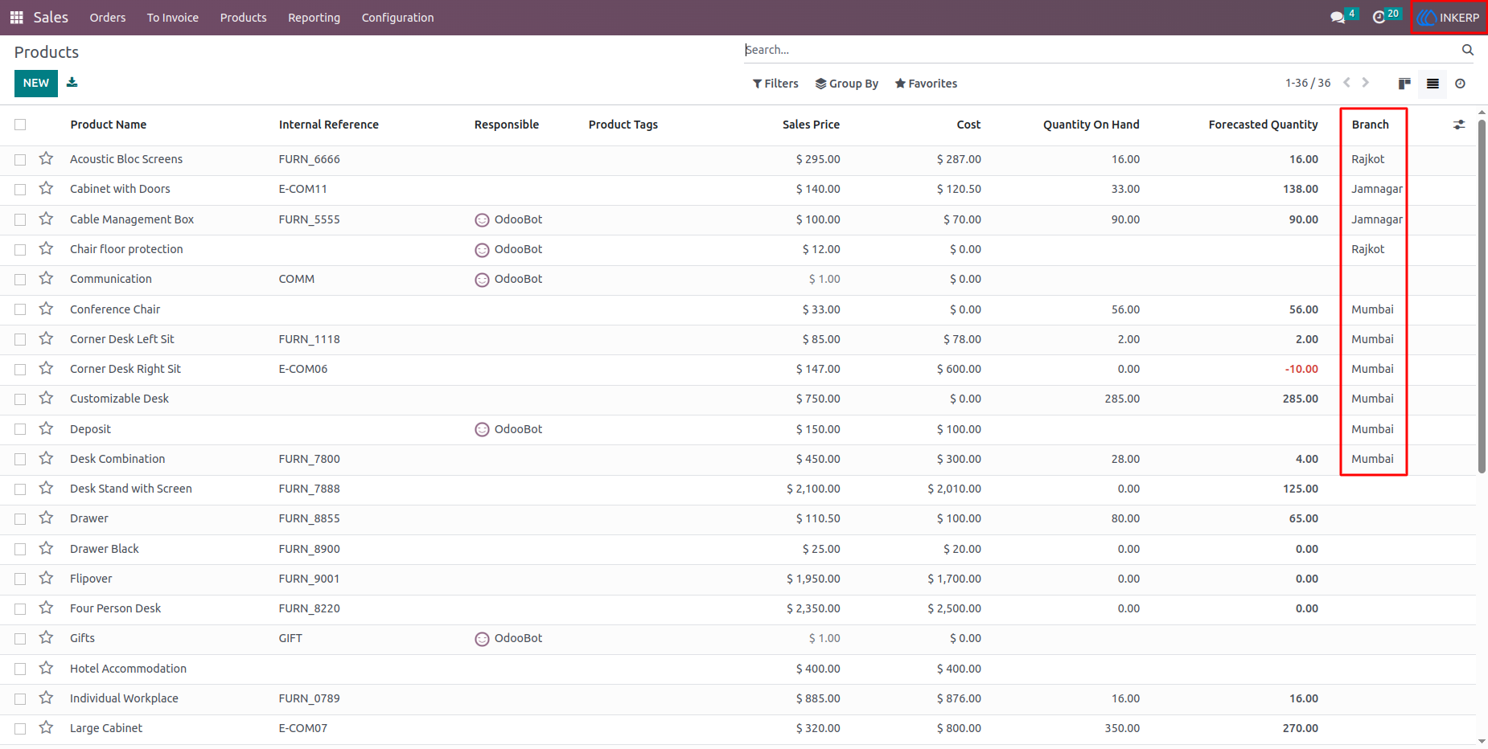Select the Communication row checkbox
1488x749 pixels.
[x=20, y=279]
